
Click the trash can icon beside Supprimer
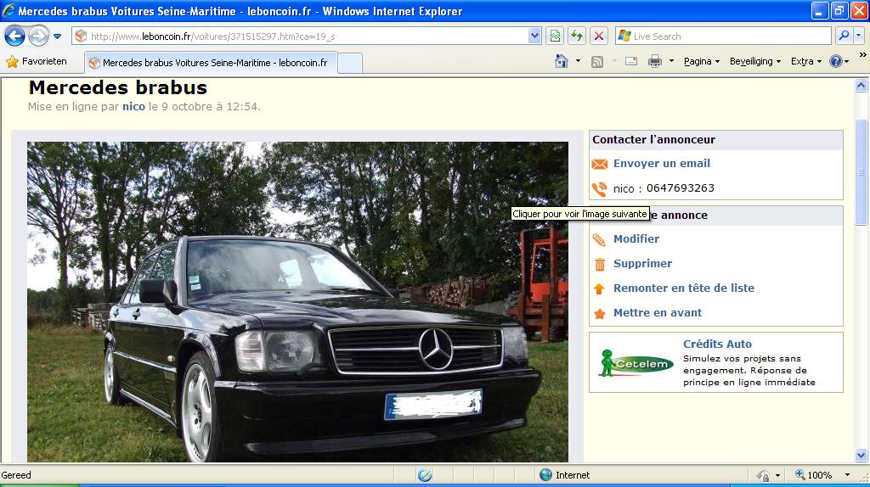pos(600,265)
